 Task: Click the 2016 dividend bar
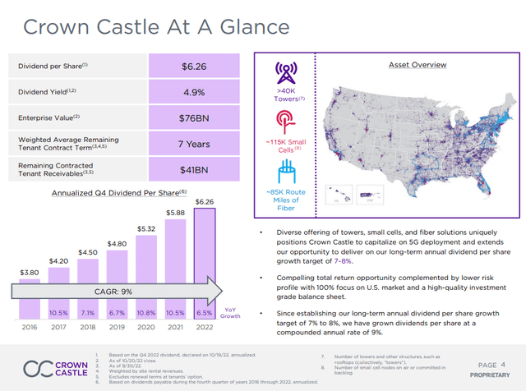[30, 299]
